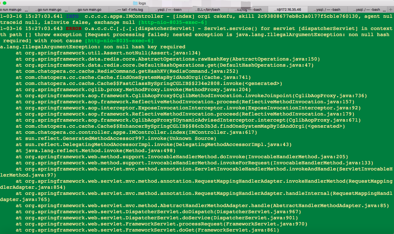Switch to mysql bash tab beside plus button
Image resolution: width=394 pixels, height=234 pixels.
(368, 9)
